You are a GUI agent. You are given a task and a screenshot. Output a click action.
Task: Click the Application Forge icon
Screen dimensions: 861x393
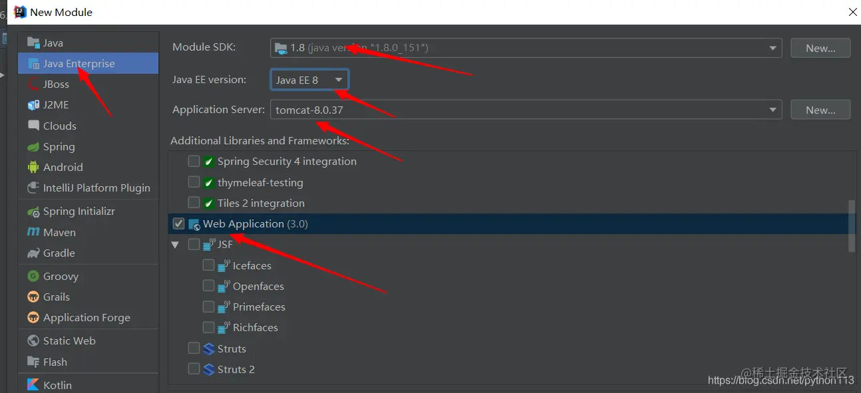coord(33,317)
